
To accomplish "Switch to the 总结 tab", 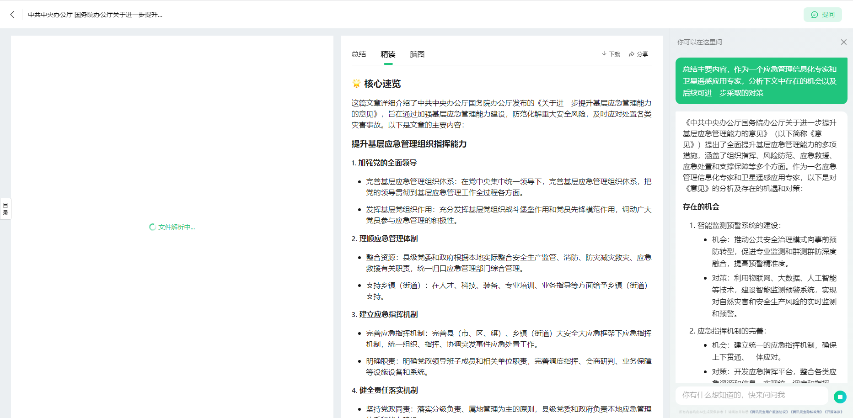I will click(x=359, y=54).
